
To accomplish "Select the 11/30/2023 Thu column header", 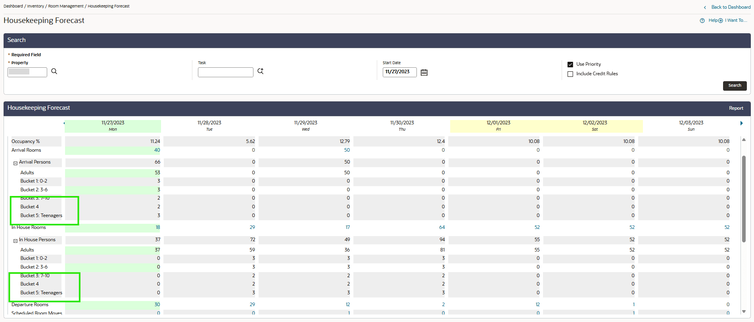I will click(402, 126).
